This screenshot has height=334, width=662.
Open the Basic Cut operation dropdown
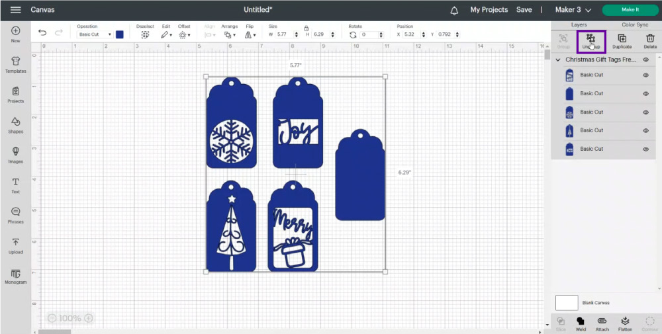95,34
